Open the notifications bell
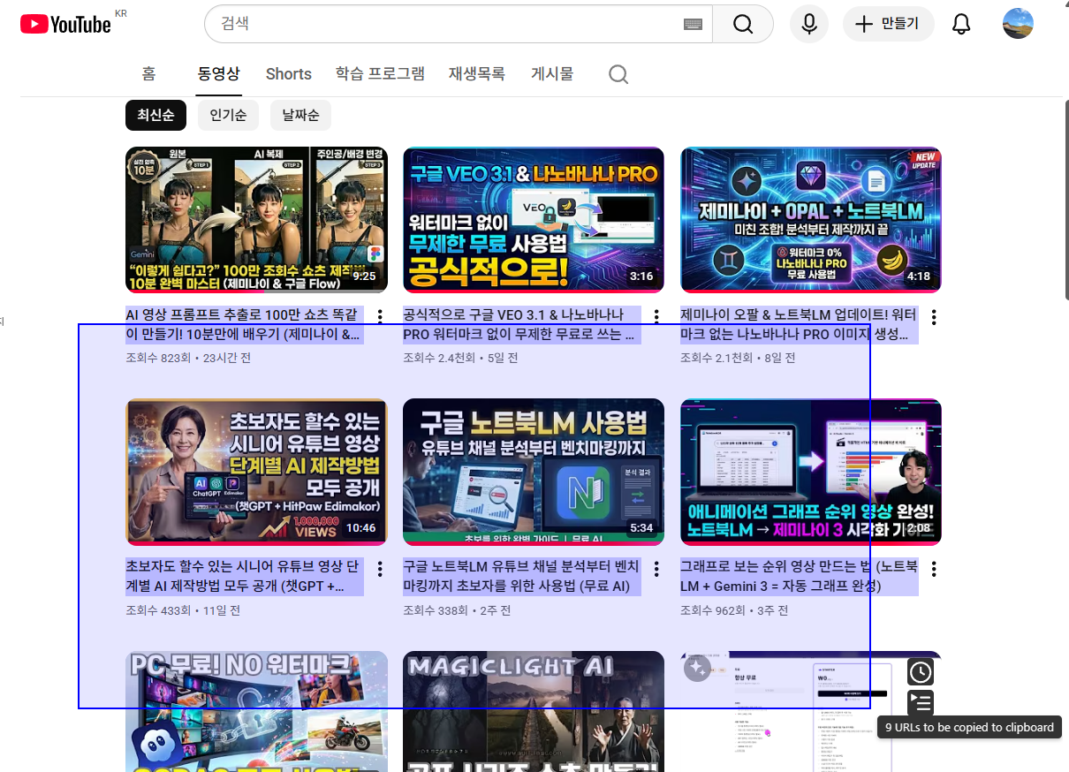Viewport: 1069px width, 772px height. [x=961, y=24]
